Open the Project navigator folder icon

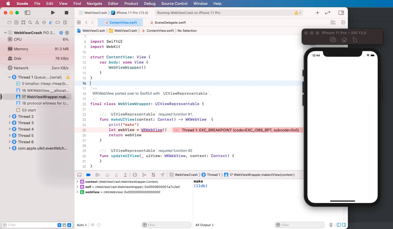tap(9, 23)
